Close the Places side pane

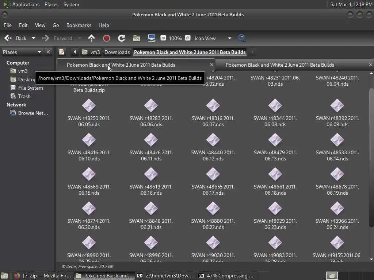pos(48,52)
